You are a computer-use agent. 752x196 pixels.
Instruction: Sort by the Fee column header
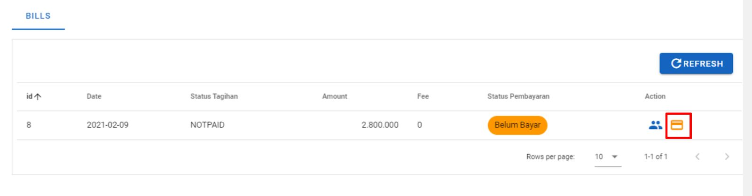click(x=423, y=96)
